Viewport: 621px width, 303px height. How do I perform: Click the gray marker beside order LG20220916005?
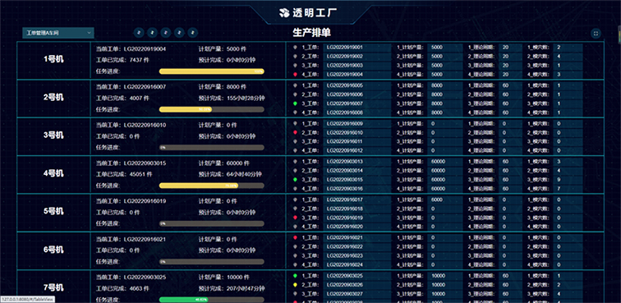pyautogui.click(x=295, y=85)
